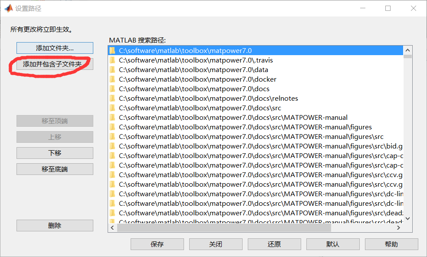Select the folder icon beside the highlighted matpower7.0 path
Screen dimensions: 427x257
pyautogui.click(x=112, y=50)
